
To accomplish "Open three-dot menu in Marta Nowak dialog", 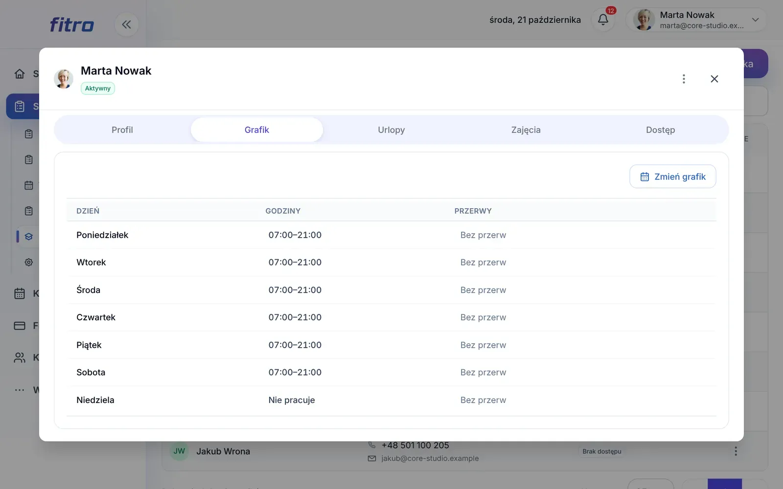I will click(x=684, y=79).
